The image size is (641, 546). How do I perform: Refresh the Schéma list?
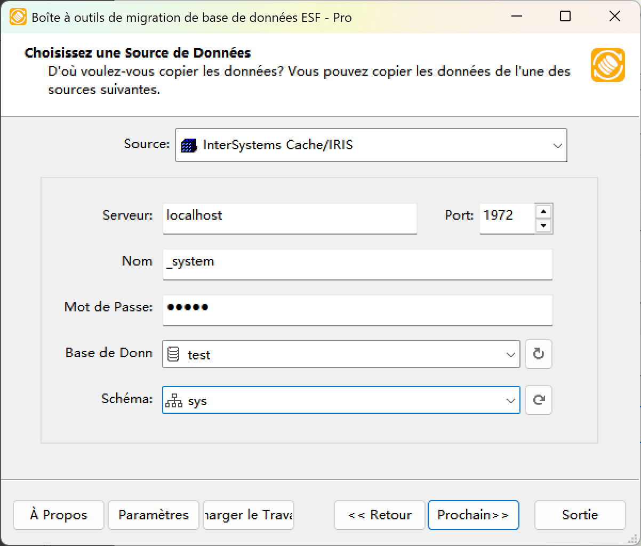tap(538, 400)
